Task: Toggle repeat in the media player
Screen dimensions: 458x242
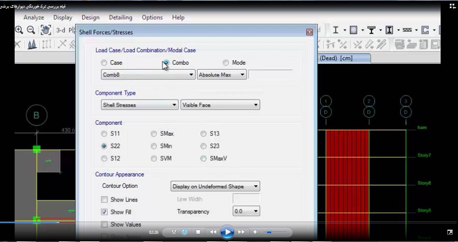Action: point(184,232)
